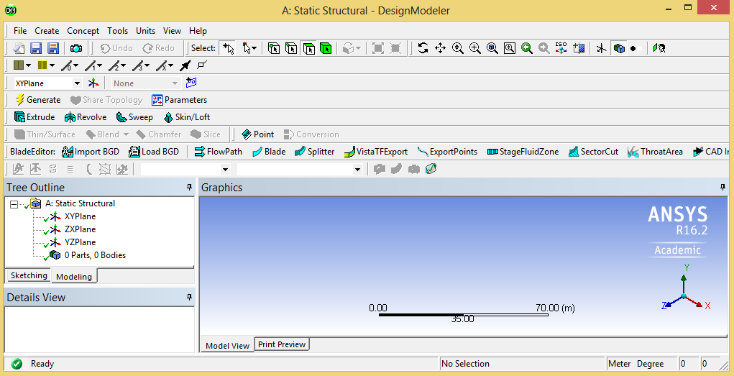Toggle the edge selection filter
Viewport: 734px width, 376px height.
291,48
